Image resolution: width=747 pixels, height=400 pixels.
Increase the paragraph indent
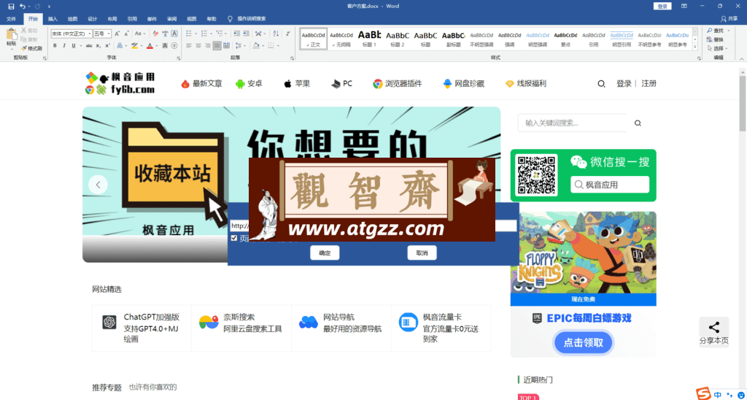[x=247, y=34]
